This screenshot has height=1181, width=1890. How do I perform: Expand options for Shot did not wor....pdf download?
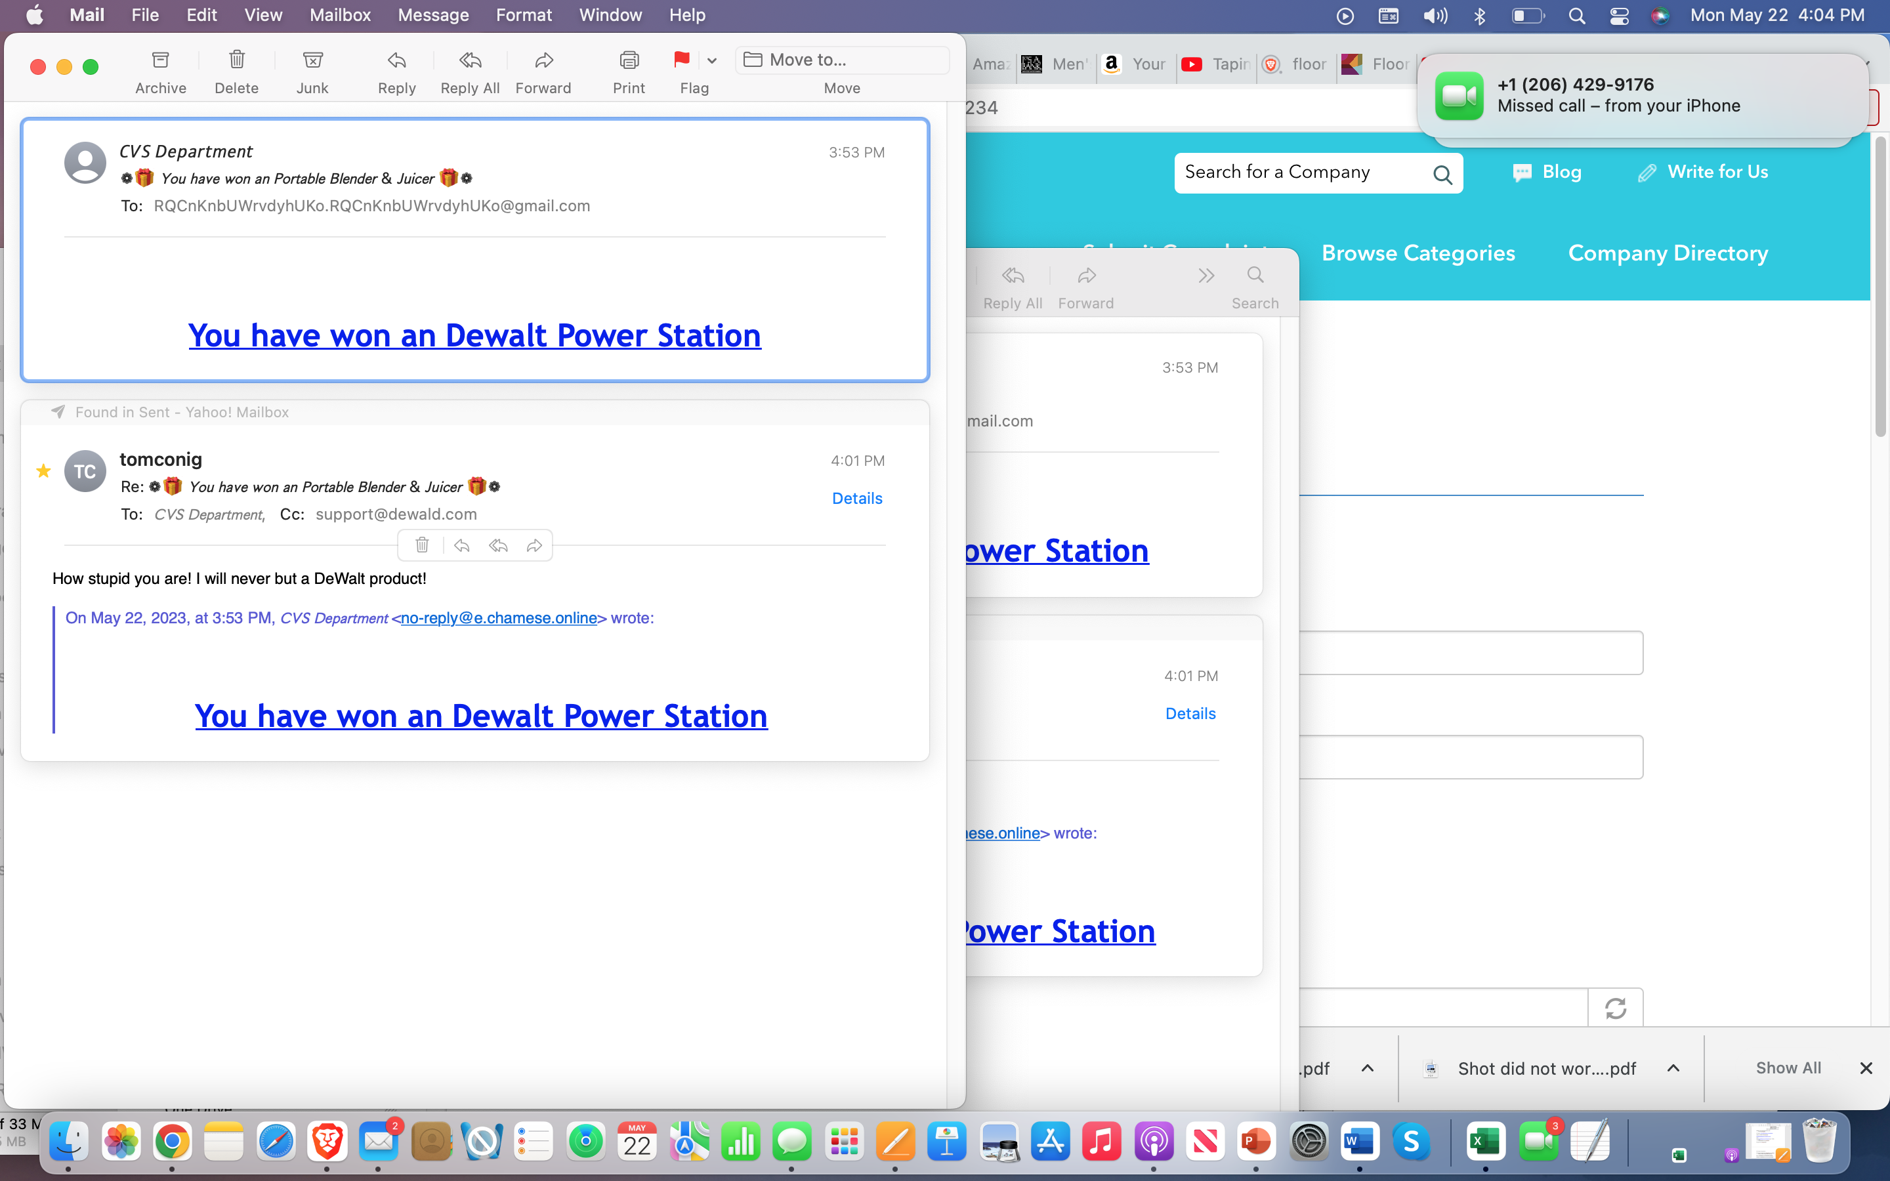coord(1673,1067)
